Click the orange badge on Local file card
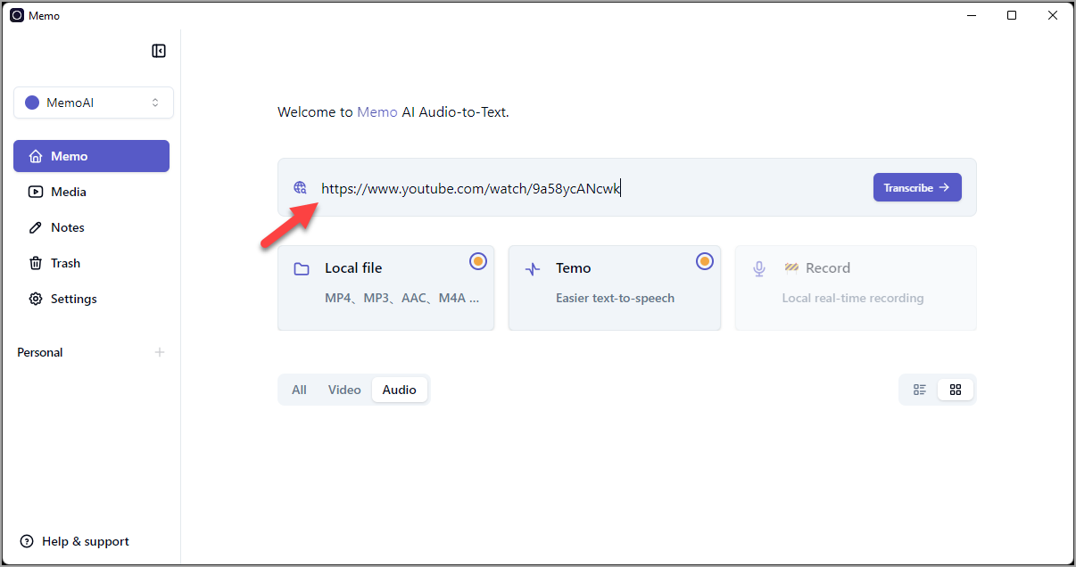This screenshot has height=567, width=1076. click(478, 261)
